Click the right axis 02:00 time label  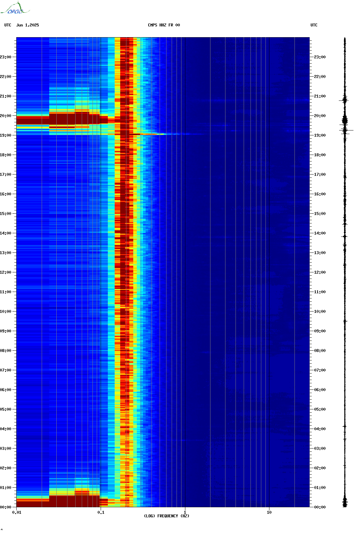coord(320,468)
